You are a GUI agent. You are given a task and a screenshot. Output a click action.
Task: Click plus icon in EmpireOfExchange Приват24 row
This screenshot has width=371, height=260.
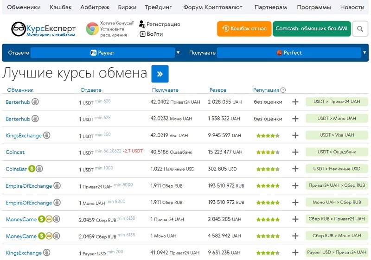[295, 185]
